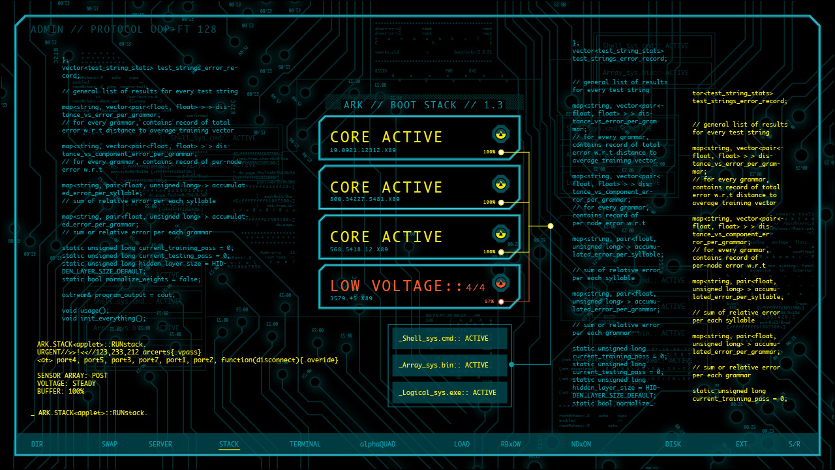This screenshot has width=835, height=470.
Task: Click the ARK // BOOT STACK // 1.3 header
Action: pyautogui.click(x=424, y=105)
